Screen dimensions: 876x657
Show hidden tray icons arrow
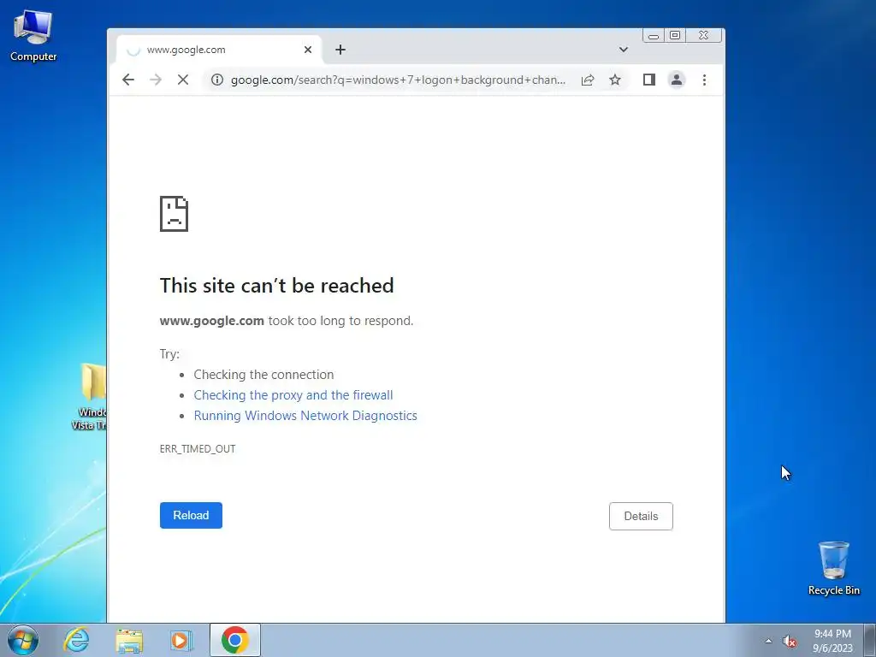pyautogui.click(x=768, y=641)
